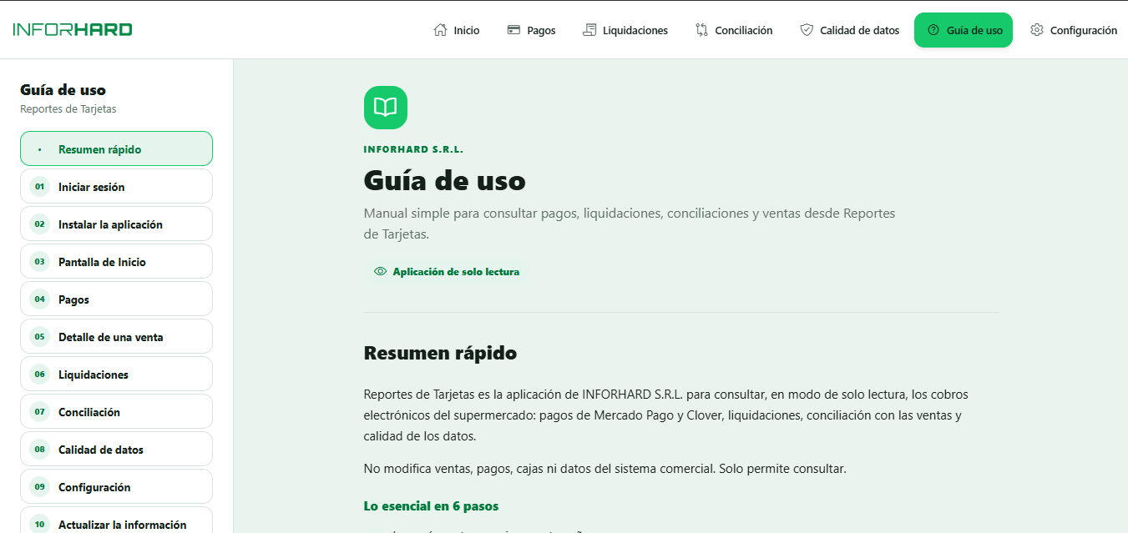Click the credit card icon beside Pagos
The height and width of the screenshot is (533, 1128).
pos(513,30)
